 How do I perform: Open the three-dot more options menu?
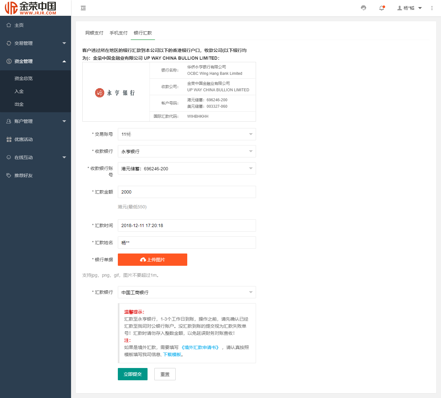(x=432, y=8)
